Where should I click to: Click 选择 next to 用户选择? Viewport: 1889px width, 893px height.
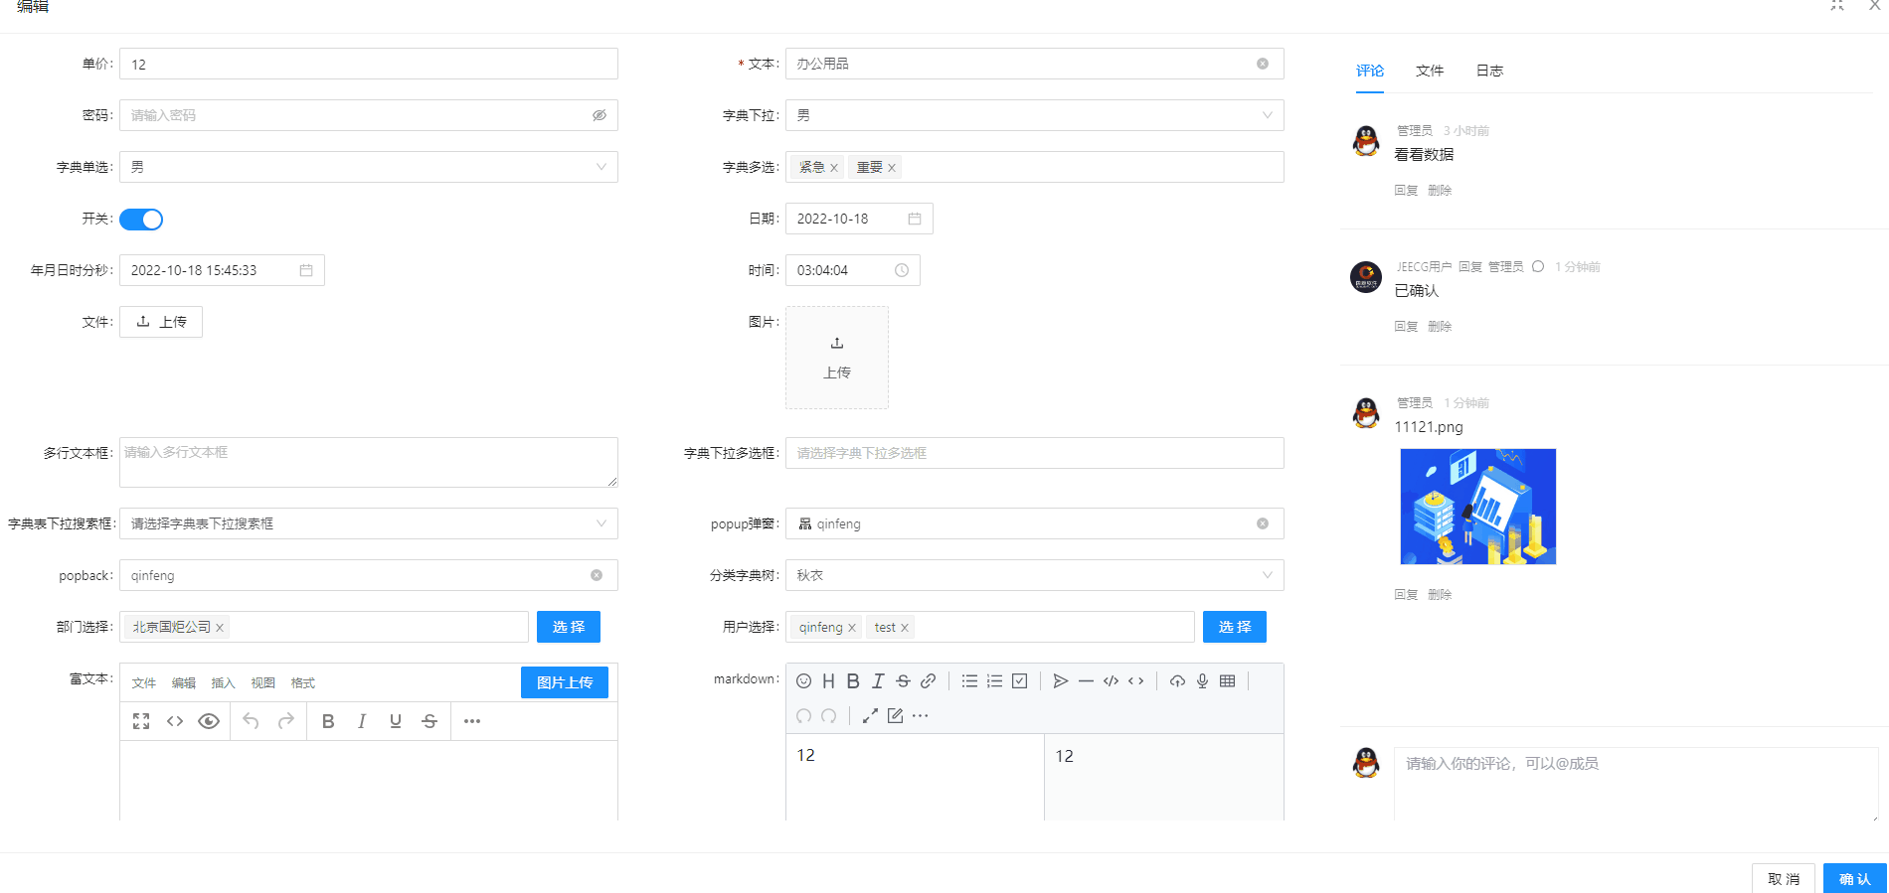1235,627
